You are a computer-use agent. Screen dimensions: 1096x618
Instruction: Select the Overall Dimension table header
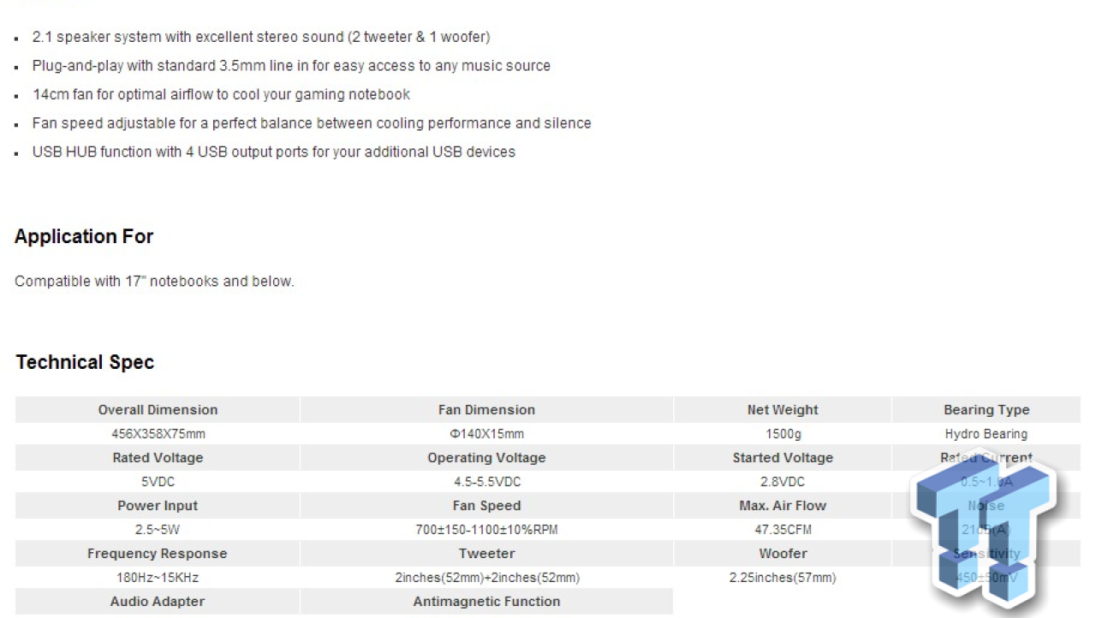[158, 410]
